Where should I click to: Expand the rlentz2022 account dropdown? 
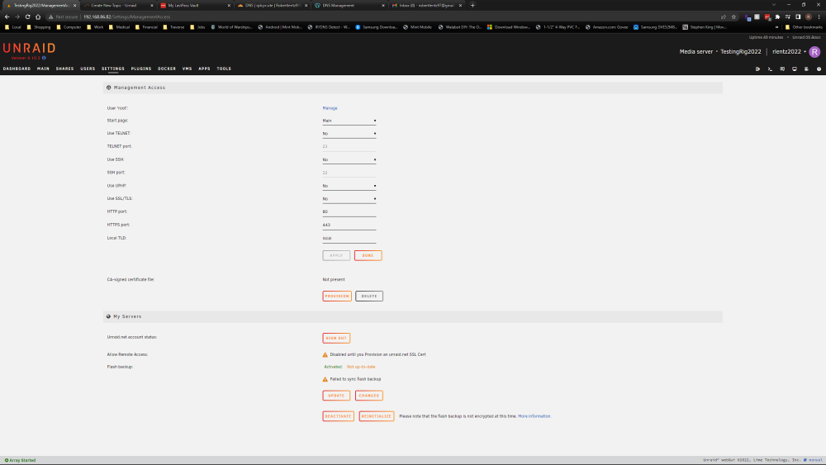point(789,51)
